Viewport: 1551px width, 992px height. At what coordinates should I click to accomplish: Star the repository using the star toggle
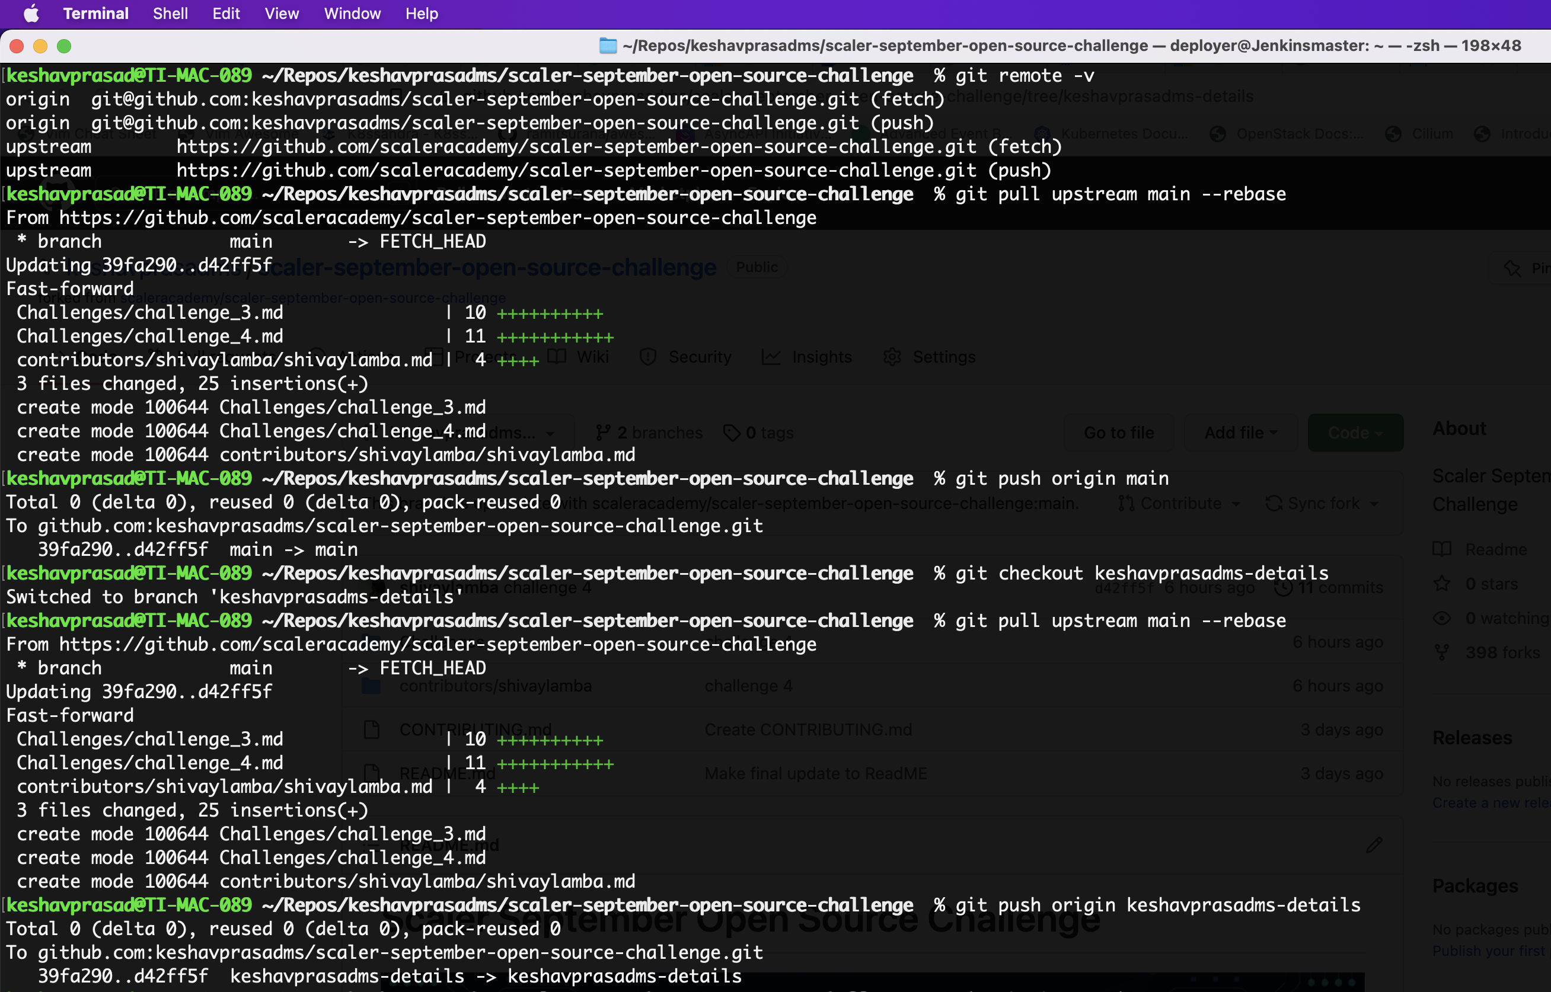(x=1442, y=583)
